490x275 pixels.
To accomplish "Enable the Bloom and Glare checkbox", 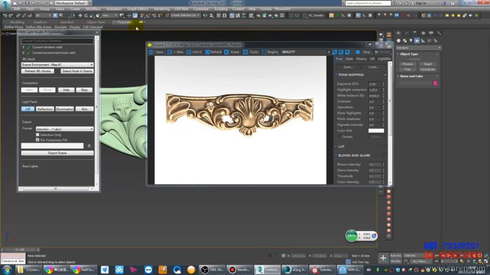I will (385, 155).
